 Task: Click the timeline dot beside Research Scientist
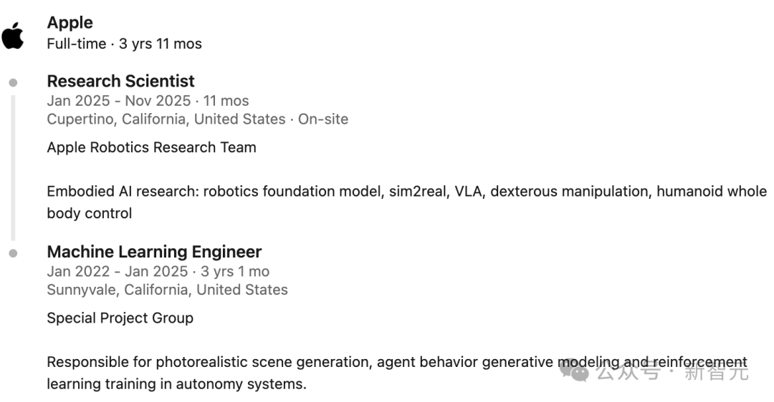pos(13,83)
